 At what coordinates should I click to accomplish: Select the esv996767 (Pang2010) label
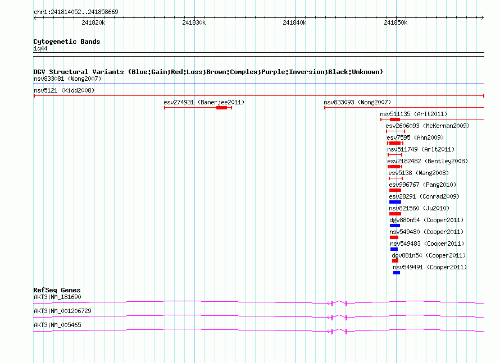pyautogui.click(x=422, y=185)
